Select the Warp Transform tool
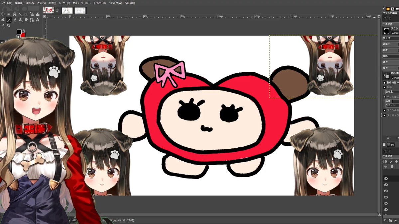This screenshot has width=399, height=224. [x=38, y=14]
